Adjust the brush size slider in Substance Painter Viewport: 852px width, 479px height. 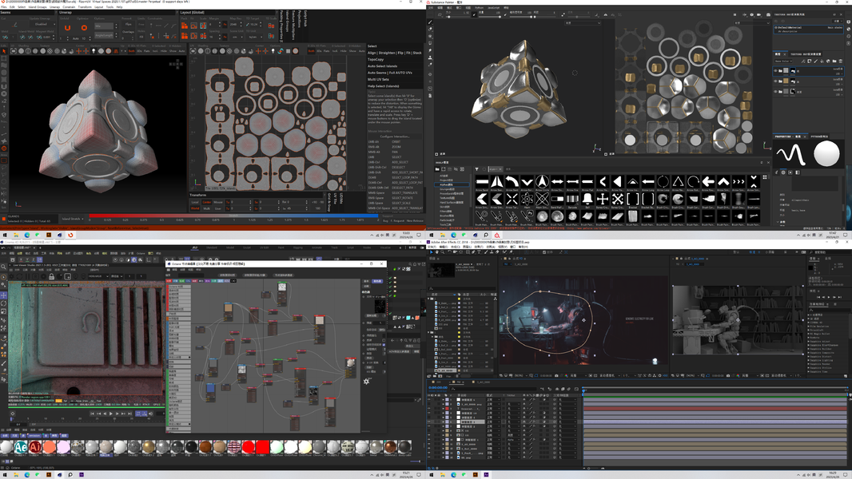(x=450, y=16)
